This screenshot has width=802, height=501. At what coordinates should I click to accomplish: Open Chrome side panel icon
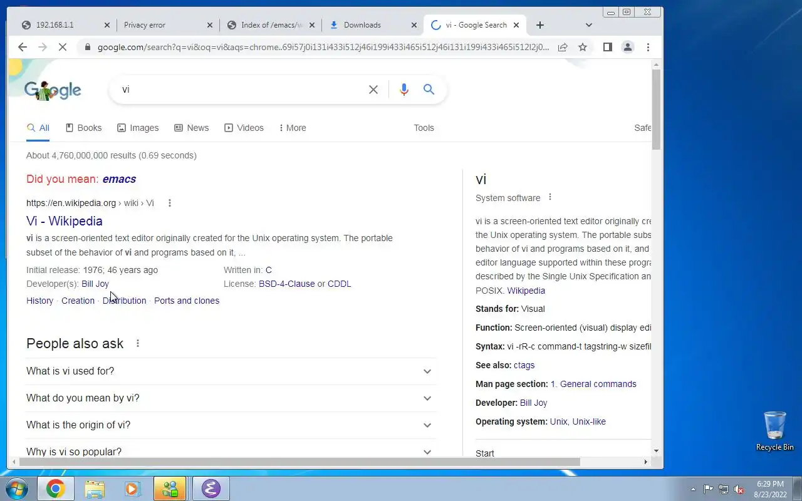click(607, 47)
